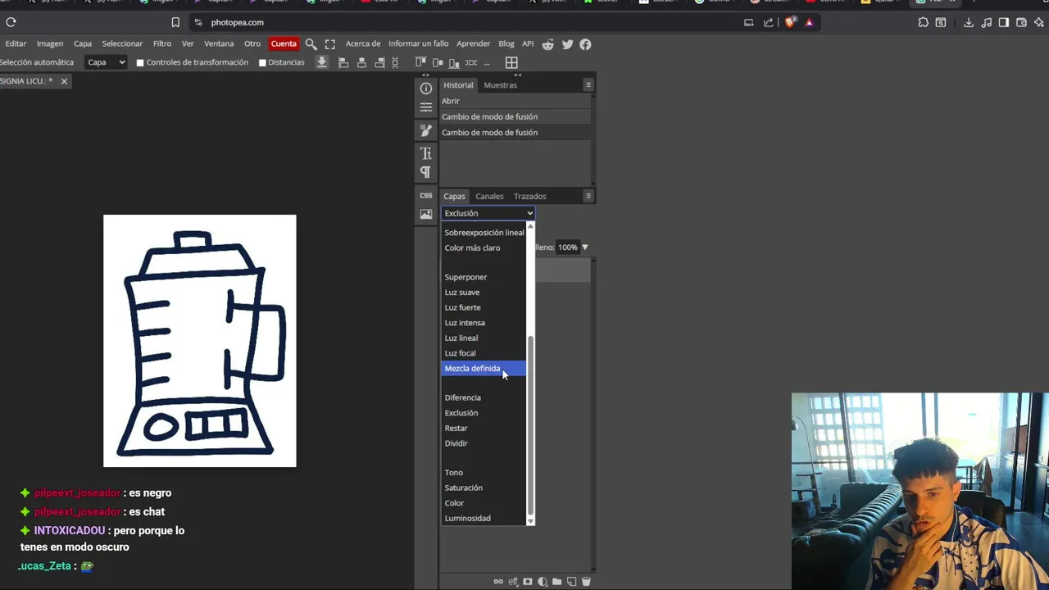Enable Controles de transformación checkbox
1049x590 pixels.
point(140,63)
